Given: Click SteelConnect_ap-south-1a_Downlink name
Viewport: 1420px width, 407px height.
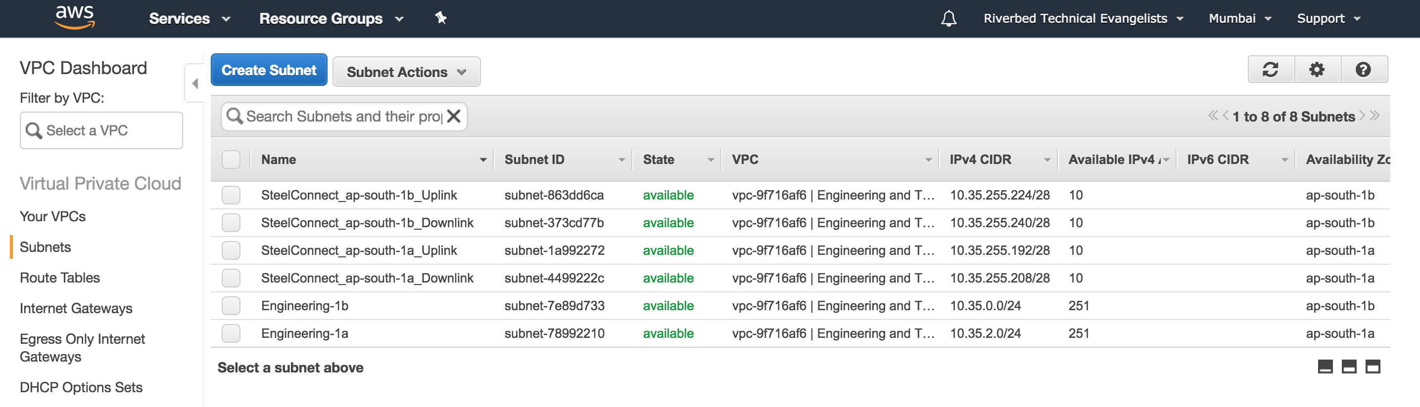Looking at the screenshot, I should click(367, 278).
